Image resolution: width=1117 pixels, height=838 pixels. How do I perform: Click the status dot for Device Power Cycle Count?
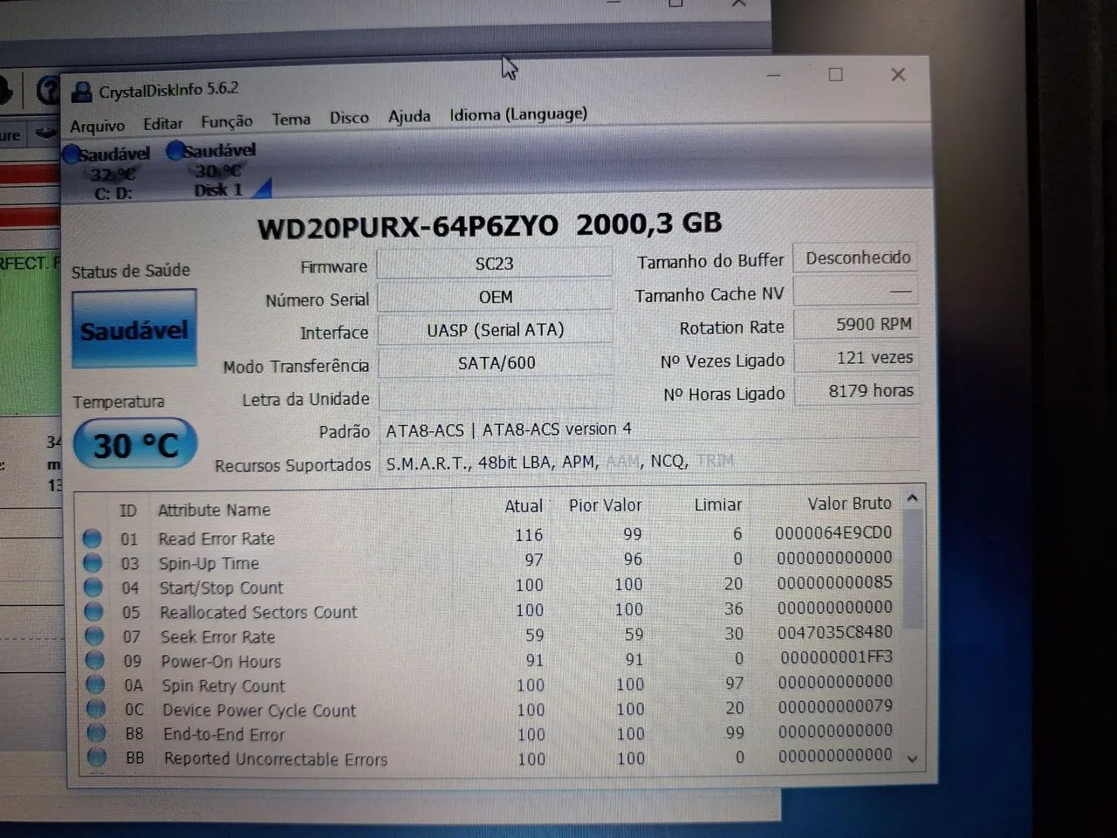[x=95, y=710]
